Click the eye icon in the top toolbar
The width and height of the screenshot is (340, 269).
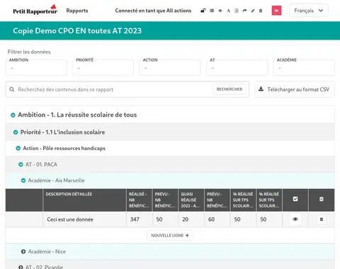click(x=220, y=11)
